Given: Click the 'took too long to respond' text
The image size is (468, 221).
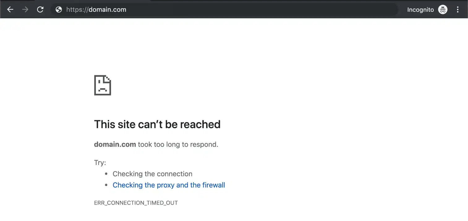Looking at the screenshot, I should pyautogui.click(x=178, y=144).
